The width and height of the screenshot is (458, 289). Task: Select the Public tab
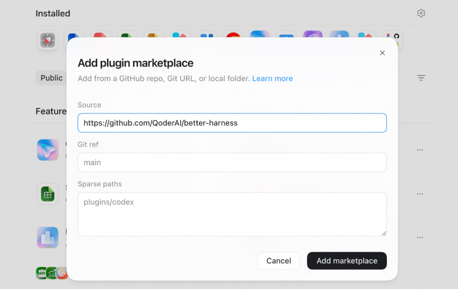pos(51,78)
